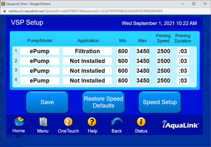Open the Menu icon
Image resolution: width=211 pixels, height=147 pixels.
(x=43, y=122)
